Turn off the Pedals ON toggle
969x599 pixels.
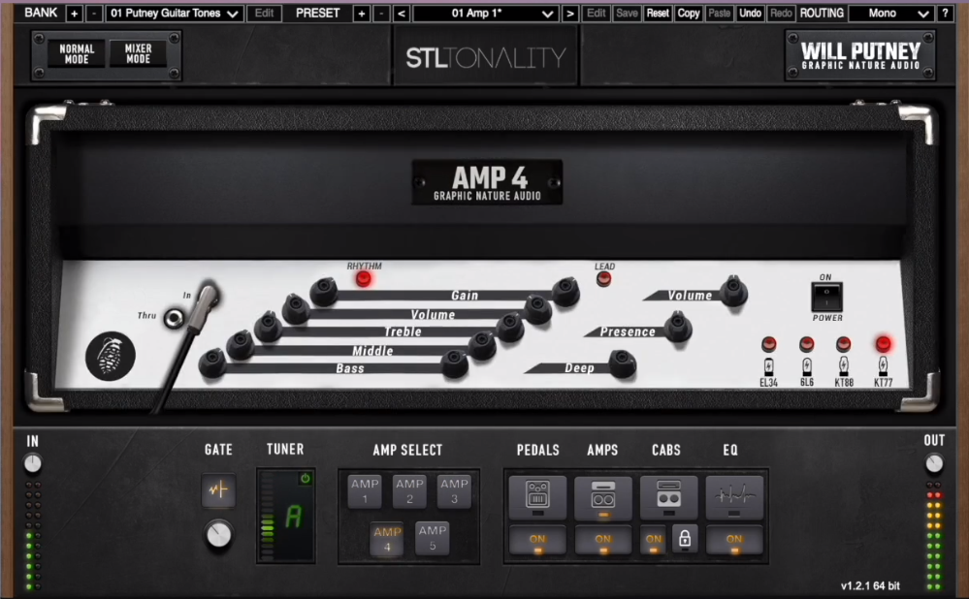click(537, 540)
